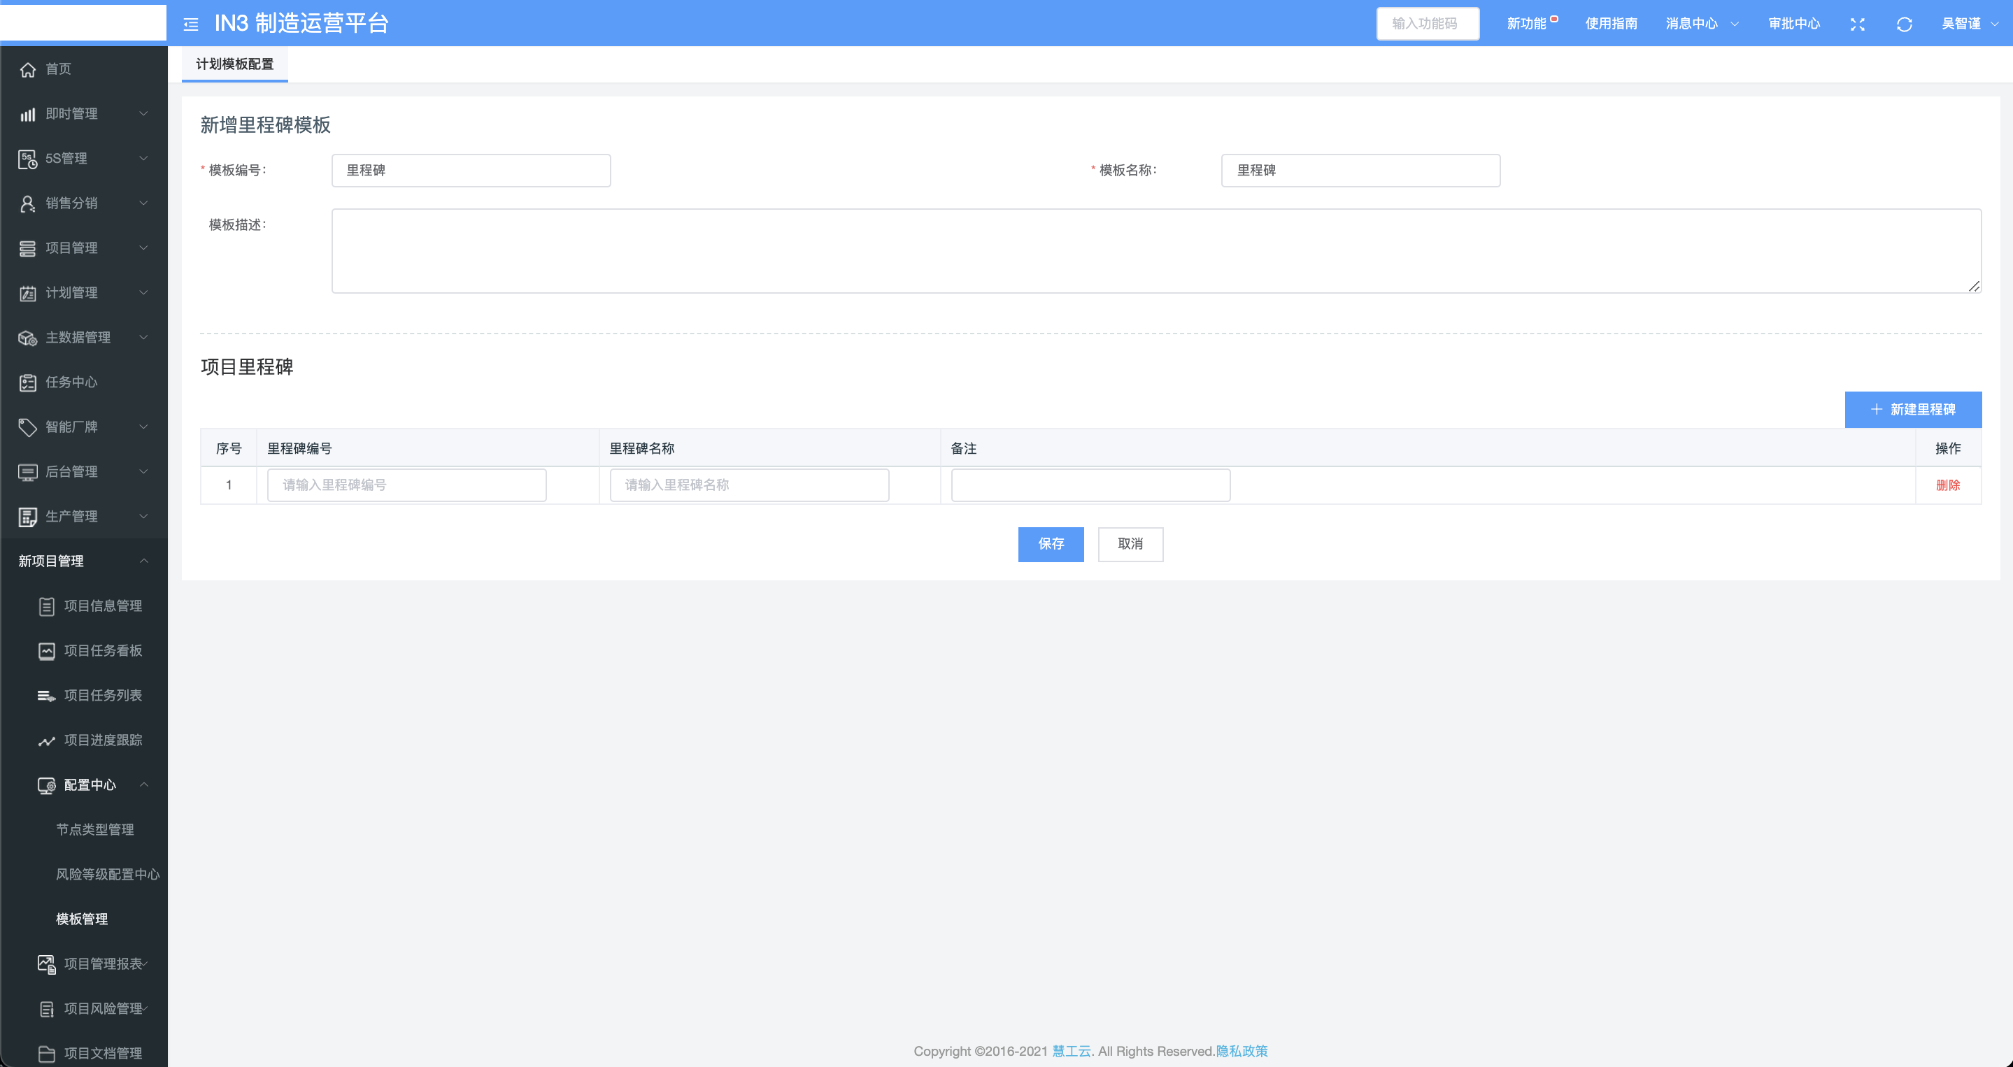2013x1067 pixels.
Task: Click the 任务中心 clipboard icon
Action: (27, 382)
